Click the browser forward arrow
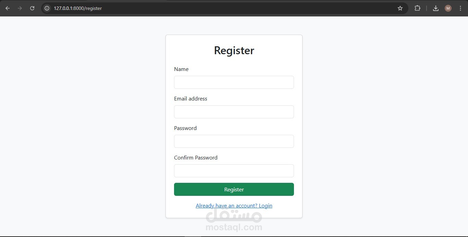468x237 pixels. pyautogui.click(x=20, y=8)
